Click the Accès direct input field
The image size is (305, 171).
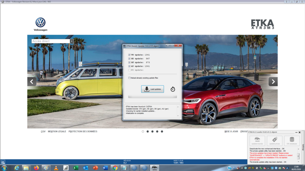51,41
